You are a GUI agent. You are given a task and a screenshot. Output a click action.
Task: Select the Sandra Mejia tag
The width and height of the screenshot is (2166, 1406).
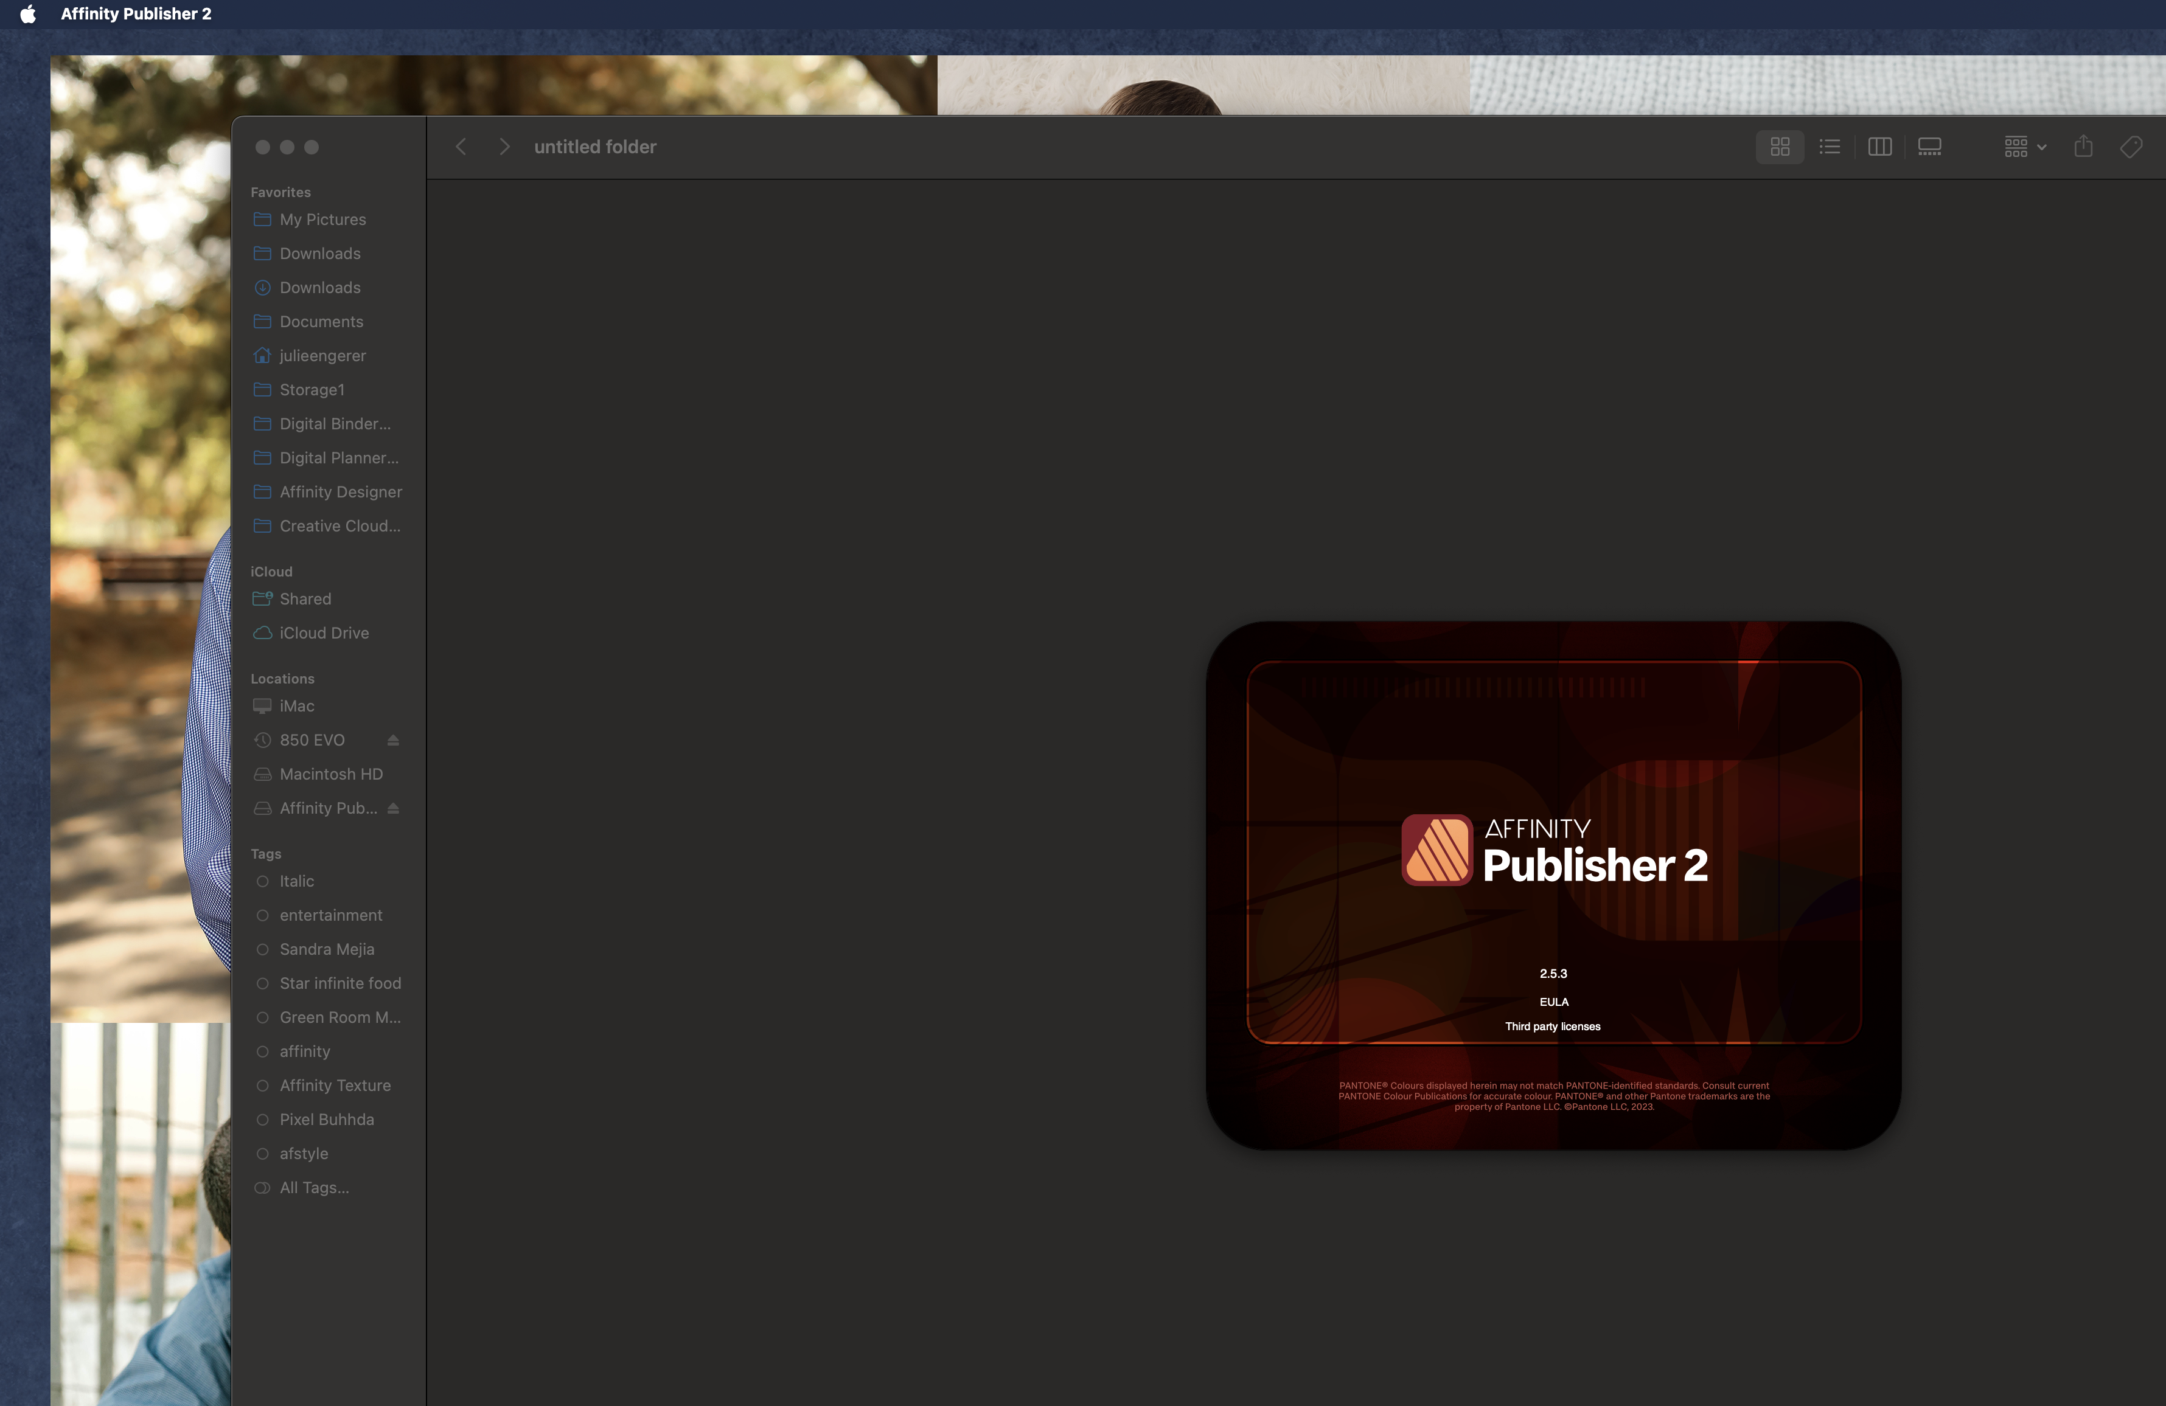point(329,949)
